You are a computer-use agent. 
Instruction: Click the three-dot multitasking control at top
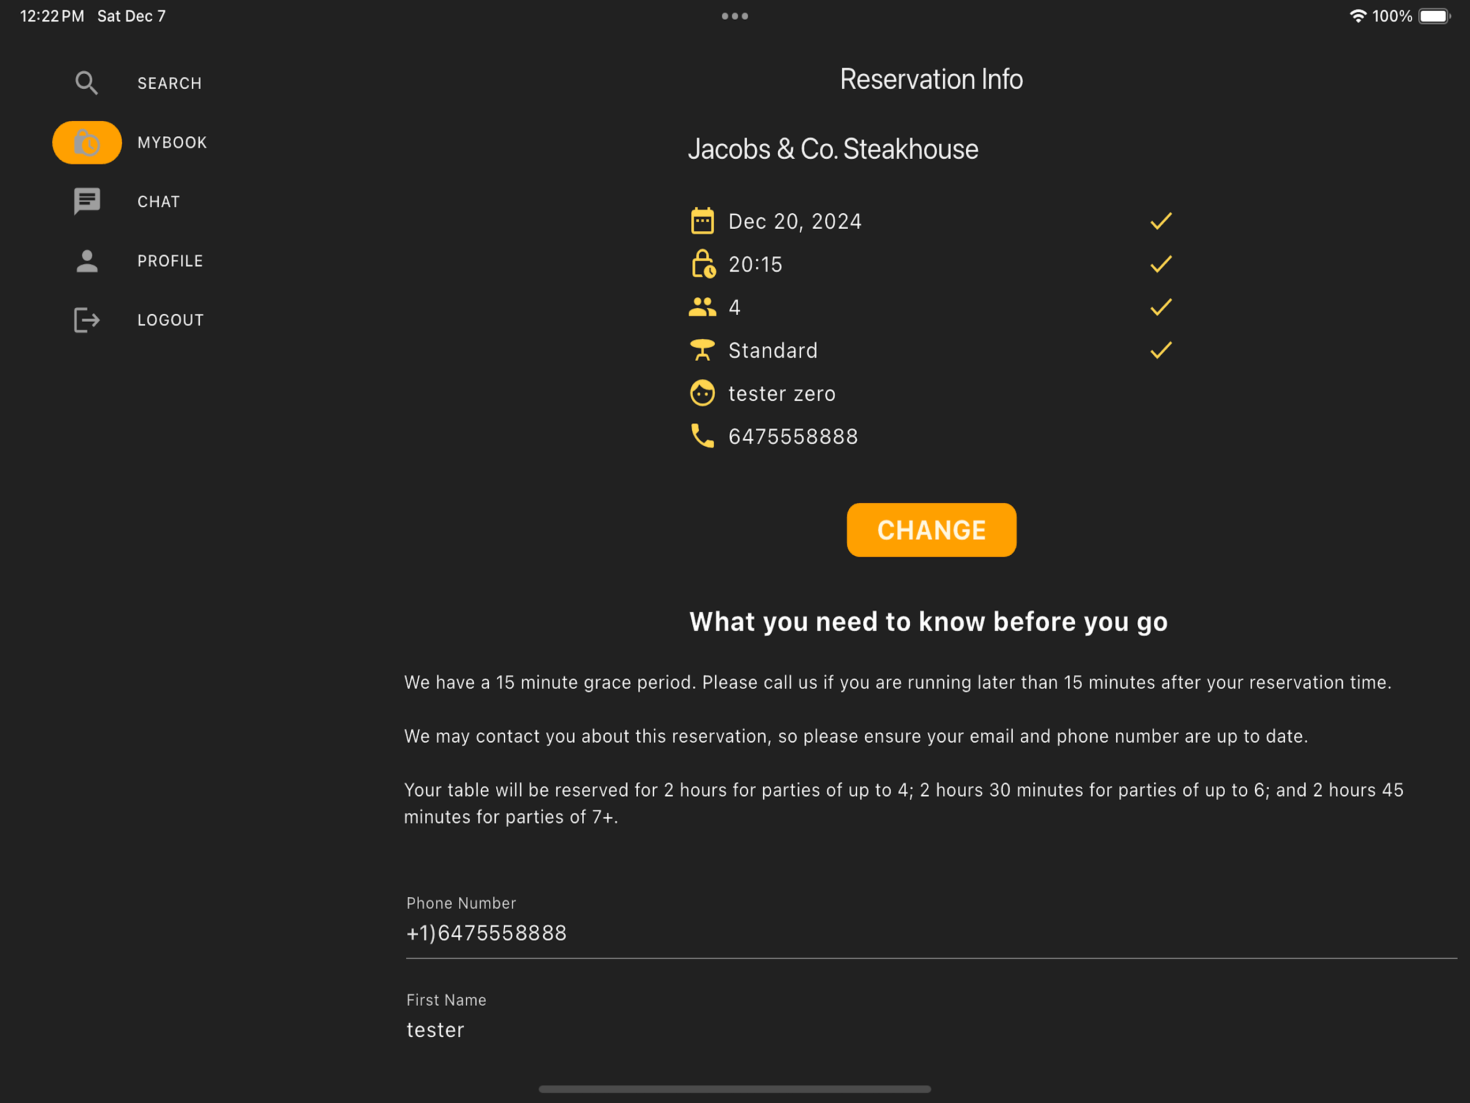point(735,16)
